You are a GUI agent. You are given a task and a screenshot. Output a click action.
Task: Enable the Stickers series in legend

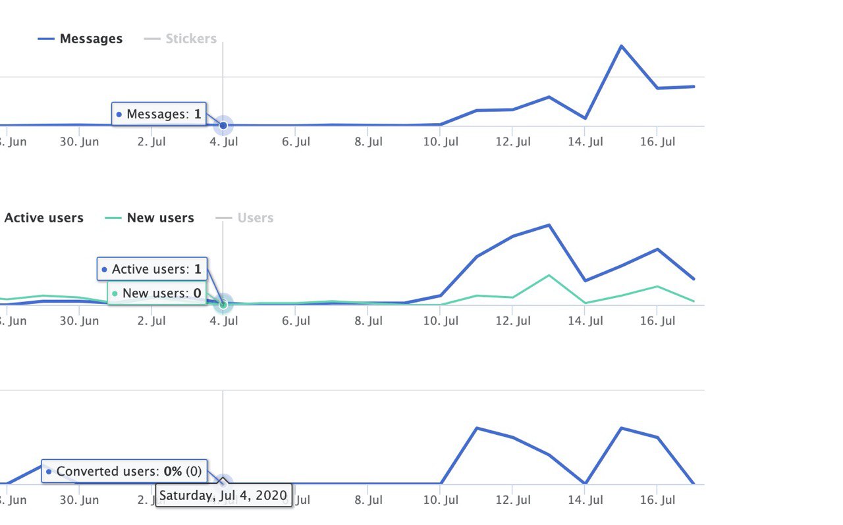(x=190, y=39)
